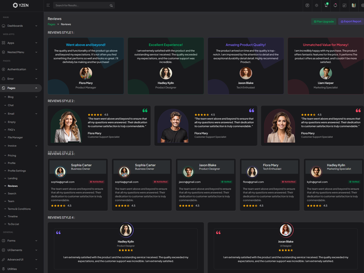The height and width of the screenshot is (273, 364).
Task: Click the Forms icon in the sidebar
Action: pyautogui.click(x=4, y=241)
